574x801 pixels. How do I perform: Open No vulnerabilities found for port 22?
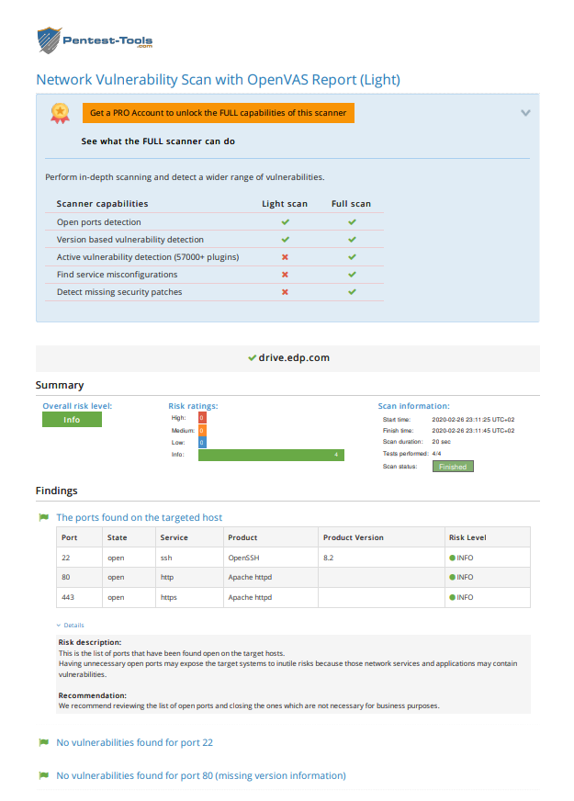[x=134, y=743]
